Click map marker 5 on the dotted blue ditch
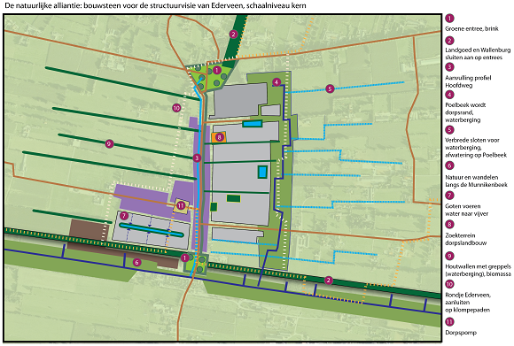 330,88
